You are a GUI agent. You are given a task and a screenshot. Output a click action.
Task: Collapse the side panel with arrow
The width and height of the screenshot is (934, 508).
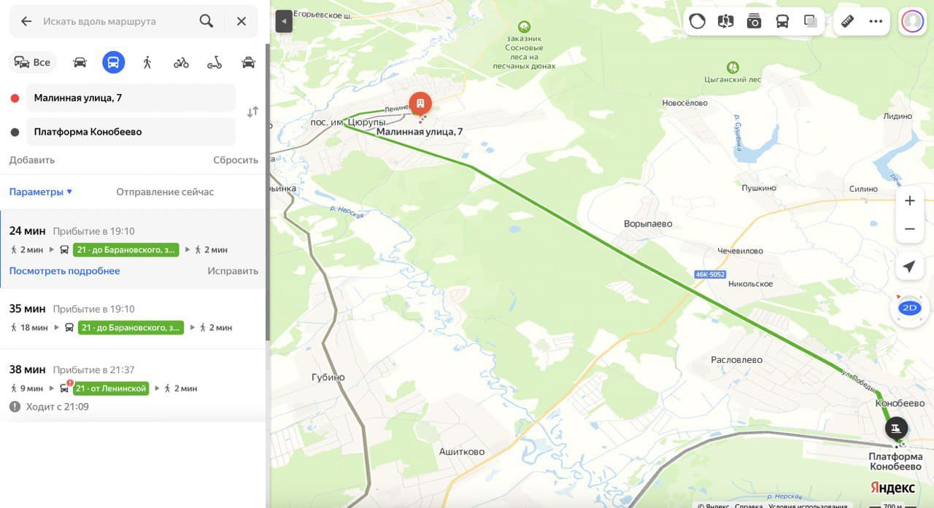284,21
